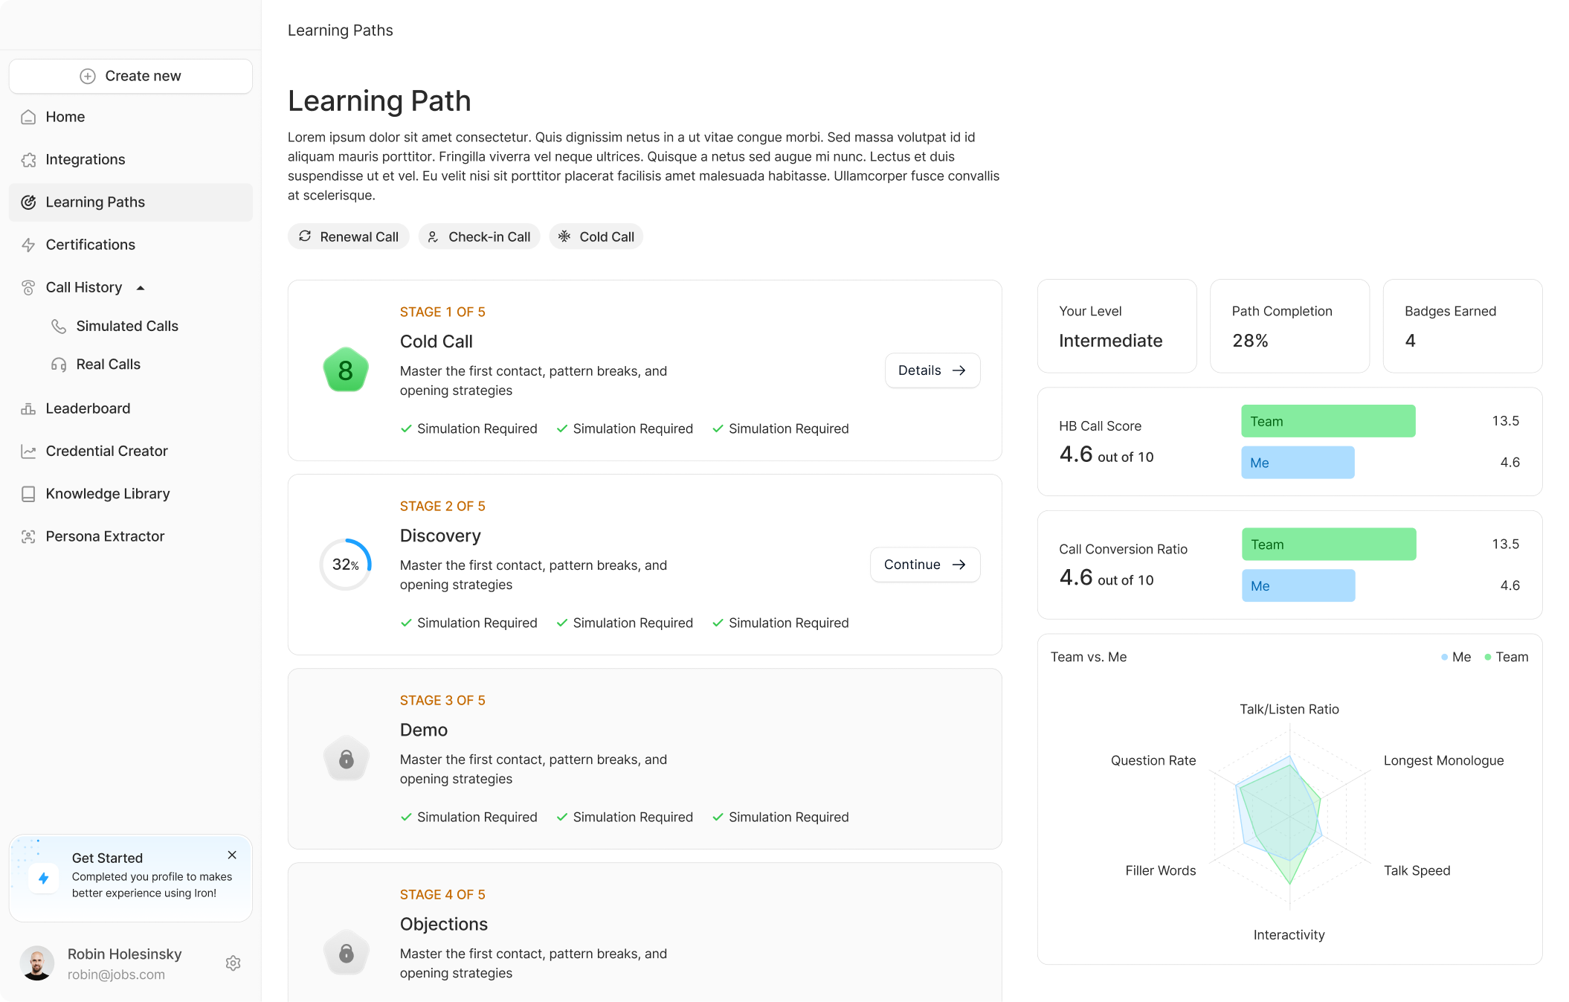This screenshot has height=1002, width=1569.
Task: Click Robin Holesinsky's profile avatar
Action: point(37,963)
